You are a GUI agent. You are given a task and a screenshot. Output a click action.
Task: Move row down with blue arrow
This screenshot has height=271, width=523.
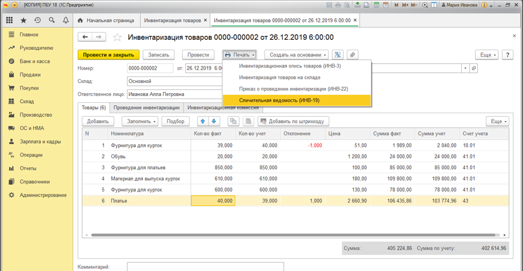click(214, 122)
